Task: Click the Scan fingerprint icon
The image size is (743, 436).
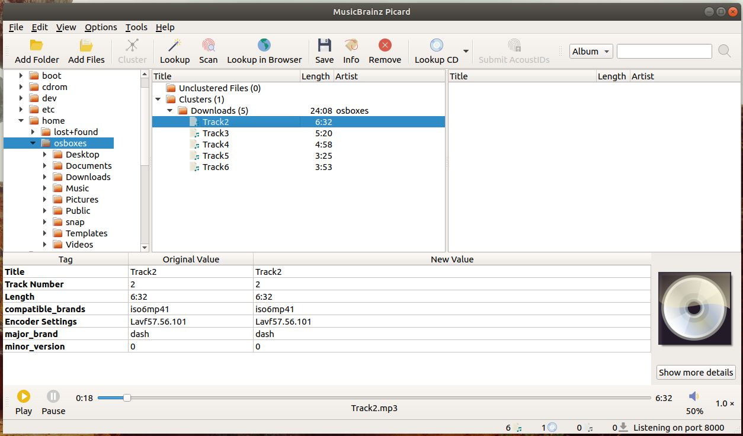Action: 208,46
